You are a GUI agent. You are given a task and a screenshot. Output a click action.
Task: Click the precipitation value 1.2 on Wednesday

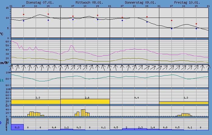click(x=66, y=127)
